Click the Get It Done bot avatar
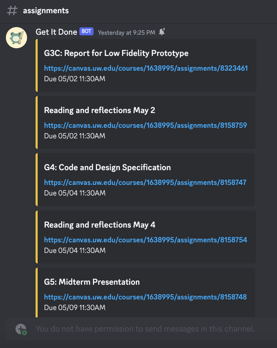277x348 pixels. click(x=16, y=38)
